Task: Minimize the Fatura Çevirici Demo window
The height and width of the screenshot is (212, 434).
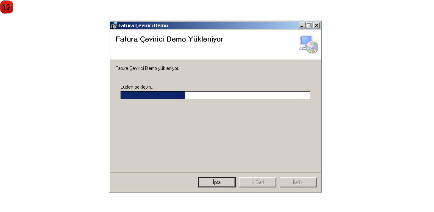Action: tap(302, 25)
